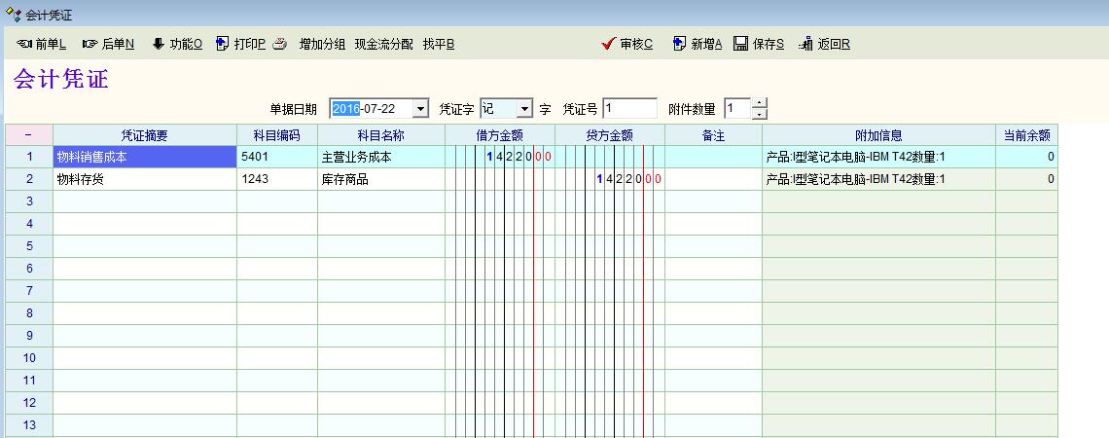Screen dimensions: 1109x438
Task: Increase 附件数量 with the up arrow
Action: tap(760, 103)
